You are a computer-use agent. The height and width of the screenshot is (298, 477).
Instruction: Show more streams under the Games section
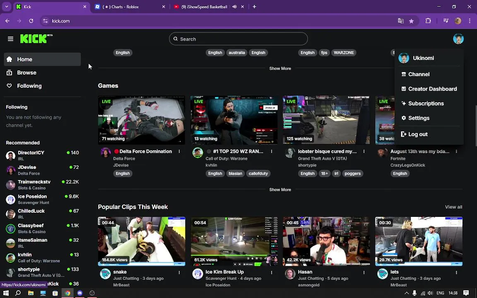(280, 190)
